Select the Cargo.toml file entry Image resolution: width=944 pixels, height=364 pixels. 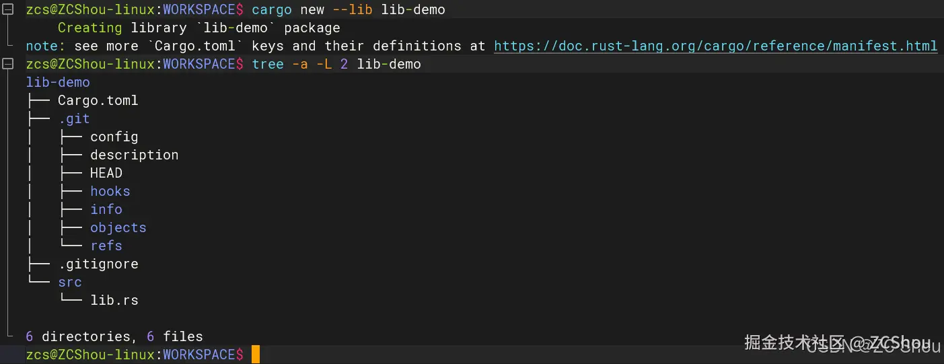(x=98, y=100)
